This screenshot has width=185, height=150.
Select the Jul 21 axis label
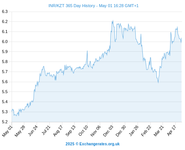pos(46,130)
